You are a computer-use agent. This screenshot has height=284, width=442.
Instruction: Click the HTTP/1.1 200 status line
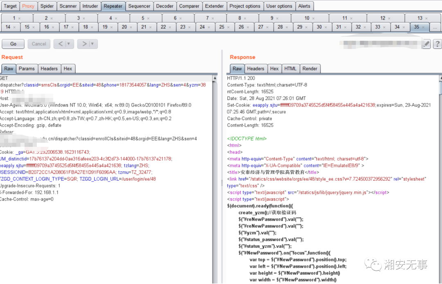coord(241,78)
